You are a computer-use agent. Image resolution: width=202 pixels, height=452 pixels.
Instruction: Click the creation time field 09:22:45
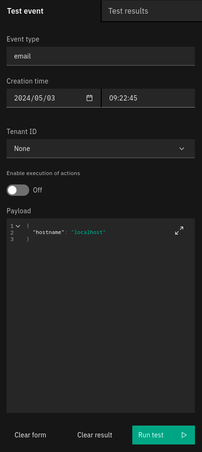pos(148,98)
